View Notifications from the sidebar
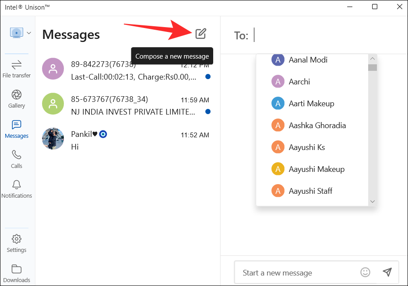Viewport: 408px width, 286px height. 17,188
